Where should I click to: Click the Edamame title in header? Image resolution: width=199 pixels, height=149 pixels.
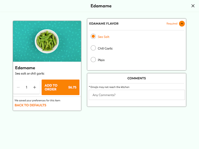click(x=101, y=6)
